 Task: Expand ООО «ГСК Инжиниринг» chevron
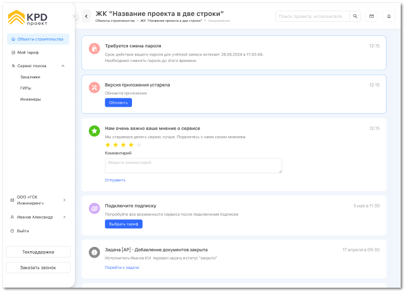tap(64, 200)
